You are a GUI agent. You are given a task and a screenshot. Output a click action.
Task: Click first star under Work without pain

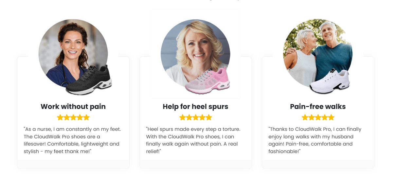pyautogui.click(x=60, y=117)
